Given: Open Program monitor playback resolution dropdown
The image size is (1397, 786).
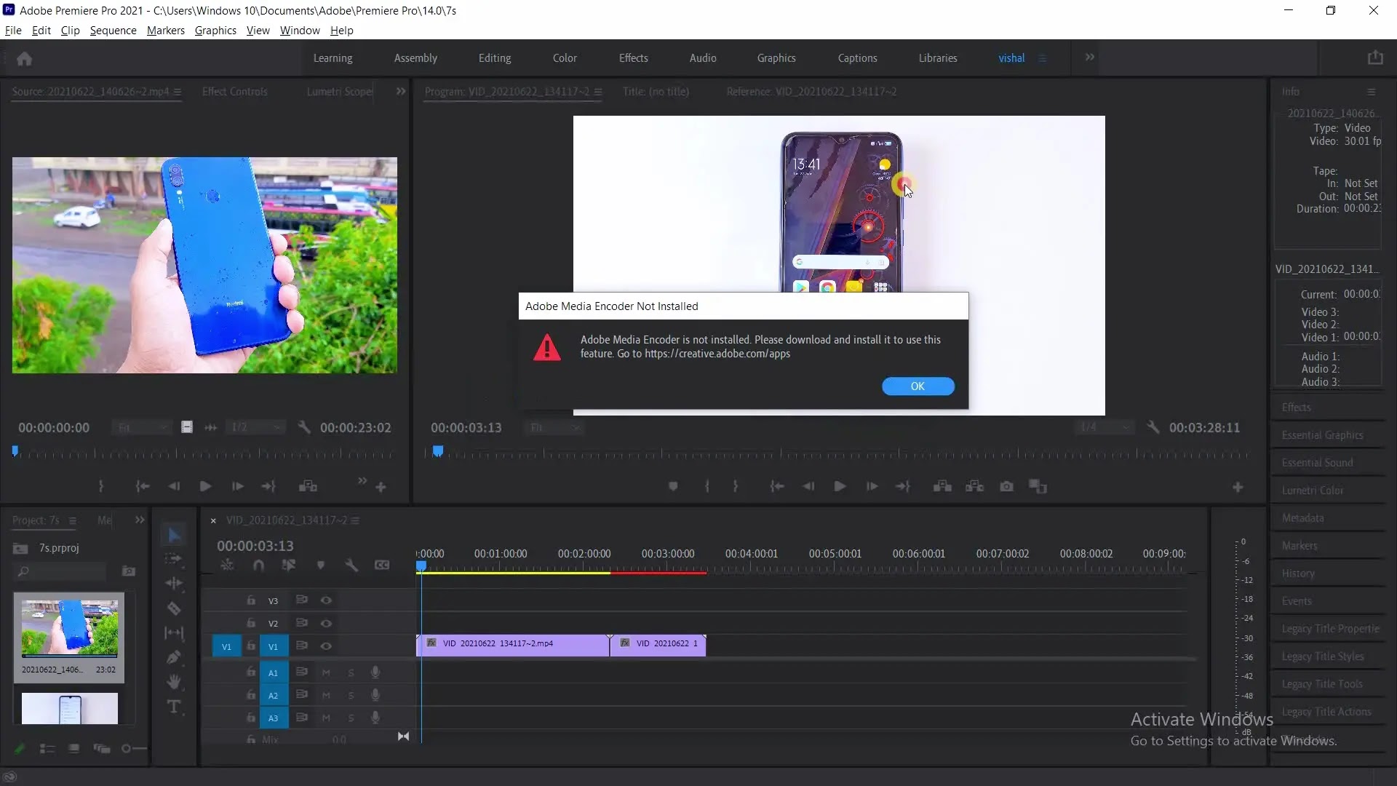Looking at the screenshot, I should (1105, 427).
